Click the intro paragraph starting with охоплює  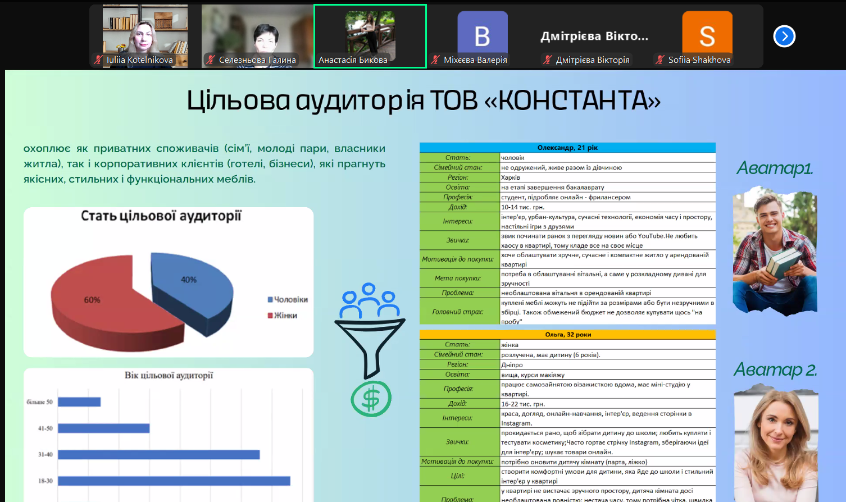pos(204,164)
